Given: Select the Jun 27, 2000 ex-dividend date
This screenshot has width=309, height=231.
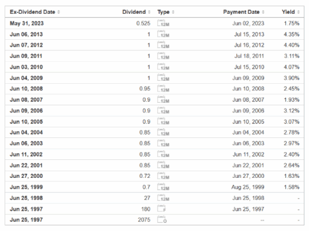Looking at the screenshot, I should tap(26, 176).
